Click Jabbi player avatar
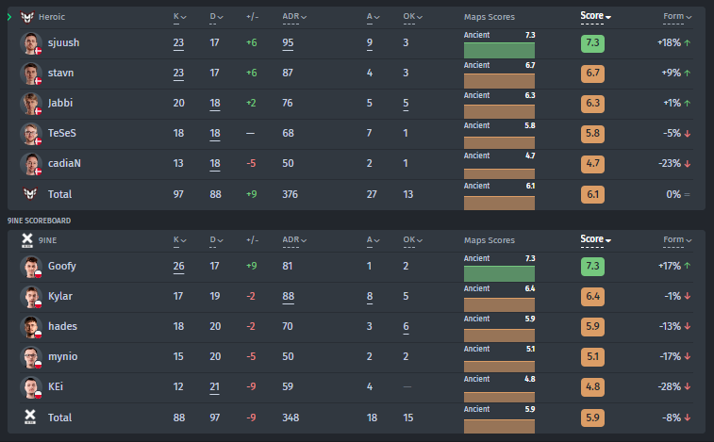Viewport: 714px width, 442px height. 31,104
